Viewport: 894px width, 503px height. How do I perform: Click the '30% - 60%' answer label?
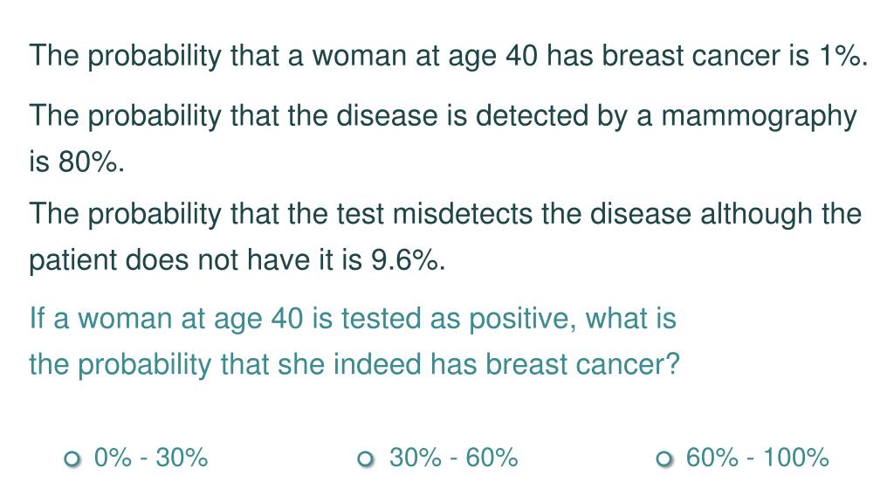pos(454,458)
